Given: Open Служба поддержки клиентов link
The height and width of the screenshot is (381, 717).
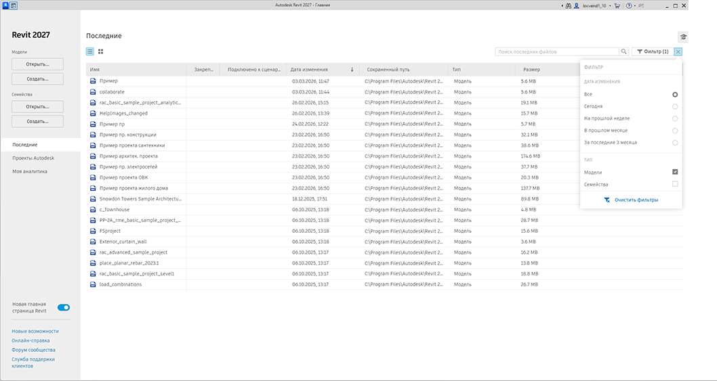Looking at the screenshot, I should coord(33,363).
